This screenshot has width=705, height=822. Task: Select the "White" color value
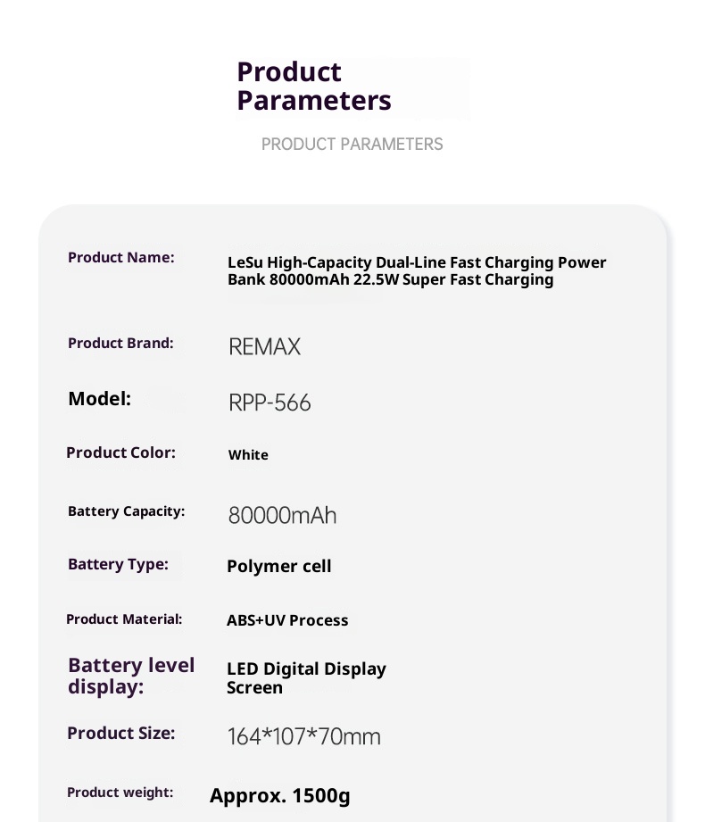(248, 455)
